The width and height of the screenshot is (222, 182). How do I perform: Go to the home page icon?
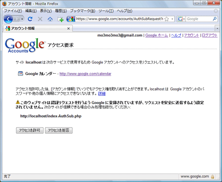click(x=50, y=19)
